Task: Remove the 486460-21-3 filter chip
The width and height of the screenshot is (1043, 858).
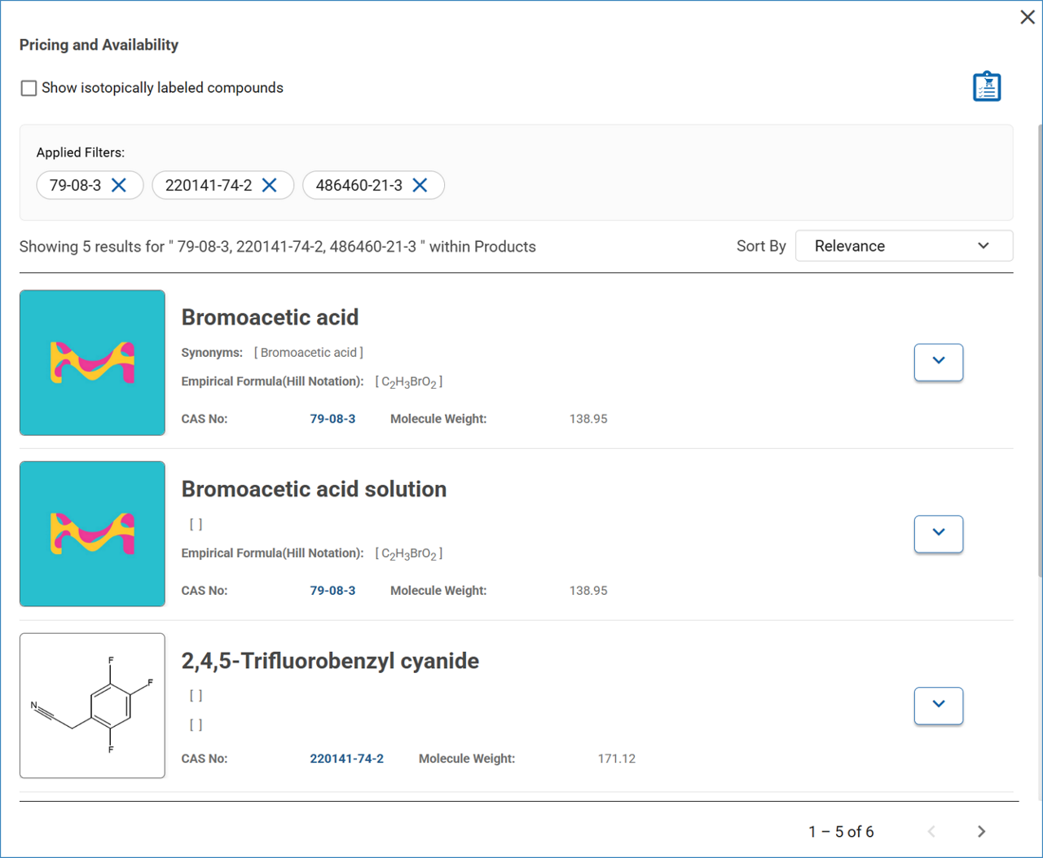Action: tap(420, 185)
